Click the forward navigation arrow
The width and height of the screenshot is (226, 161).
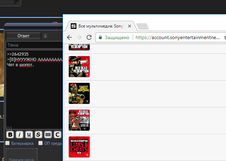[79, 37]
